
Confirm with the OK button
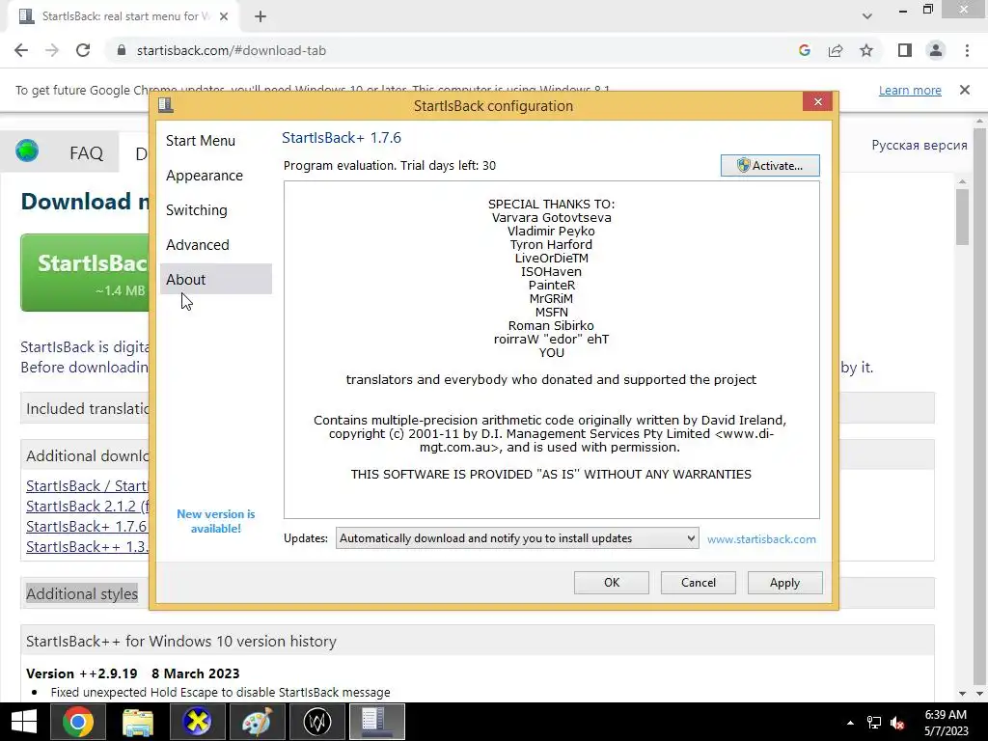[x=611, y=583]
